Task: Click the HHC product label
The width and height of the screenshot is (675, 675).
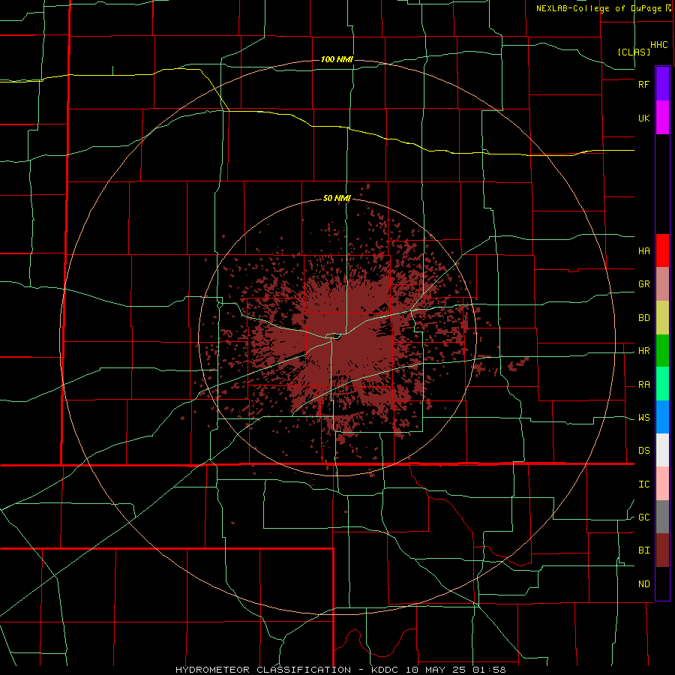Action: point(658,45)
